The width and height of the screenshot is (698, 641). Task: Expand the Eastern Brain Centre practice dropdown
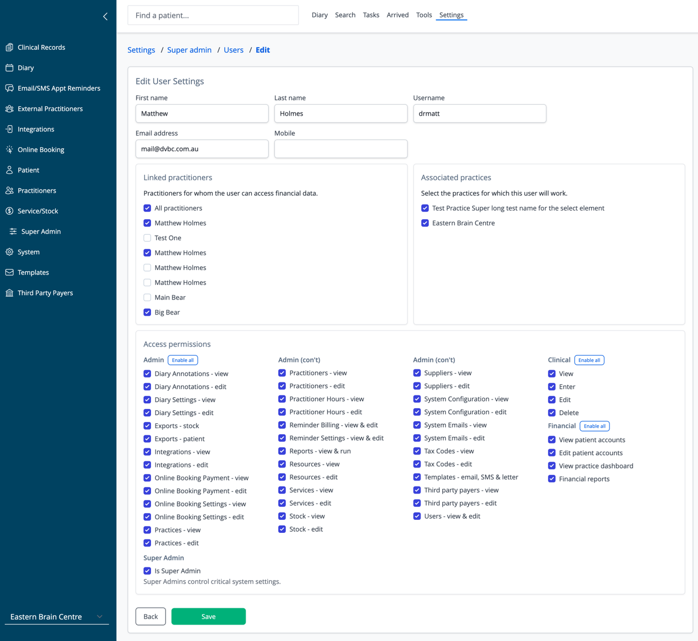point(57,617)
